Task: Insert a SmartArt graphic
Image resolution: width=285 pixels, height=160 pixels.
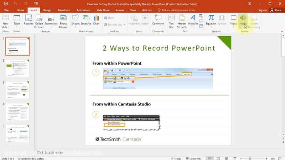Action: 86,20
